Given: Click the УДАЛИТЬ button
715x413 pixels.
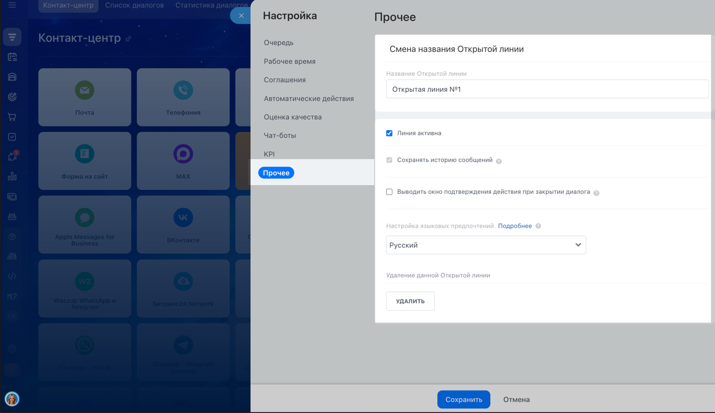Looking at the screenshot, I should (410, 301).
